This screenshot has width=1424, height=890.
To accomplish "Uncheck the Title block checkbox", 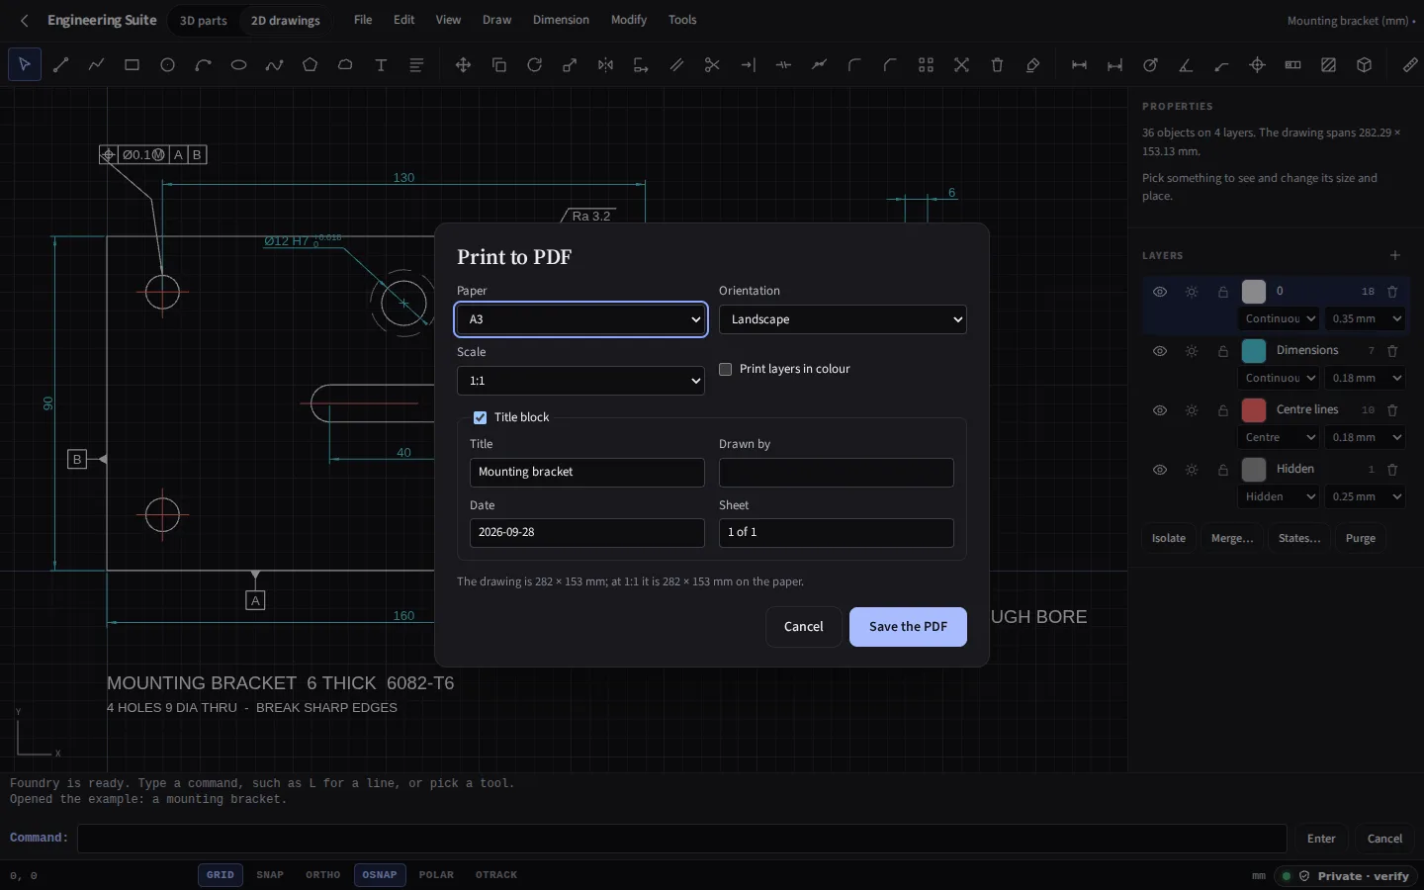I will tap(480, 417).
